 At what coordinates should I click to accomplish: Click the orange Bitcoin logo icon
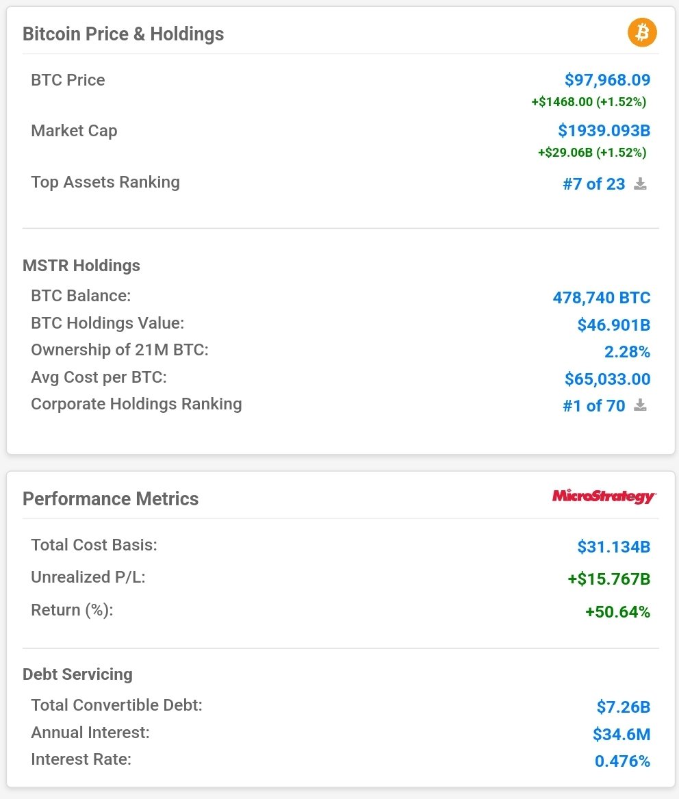click(x=642, y=33)
